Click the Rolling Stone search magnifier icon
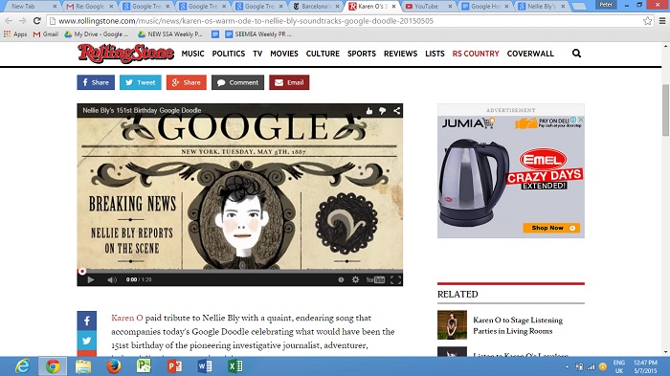 [576, 54]
